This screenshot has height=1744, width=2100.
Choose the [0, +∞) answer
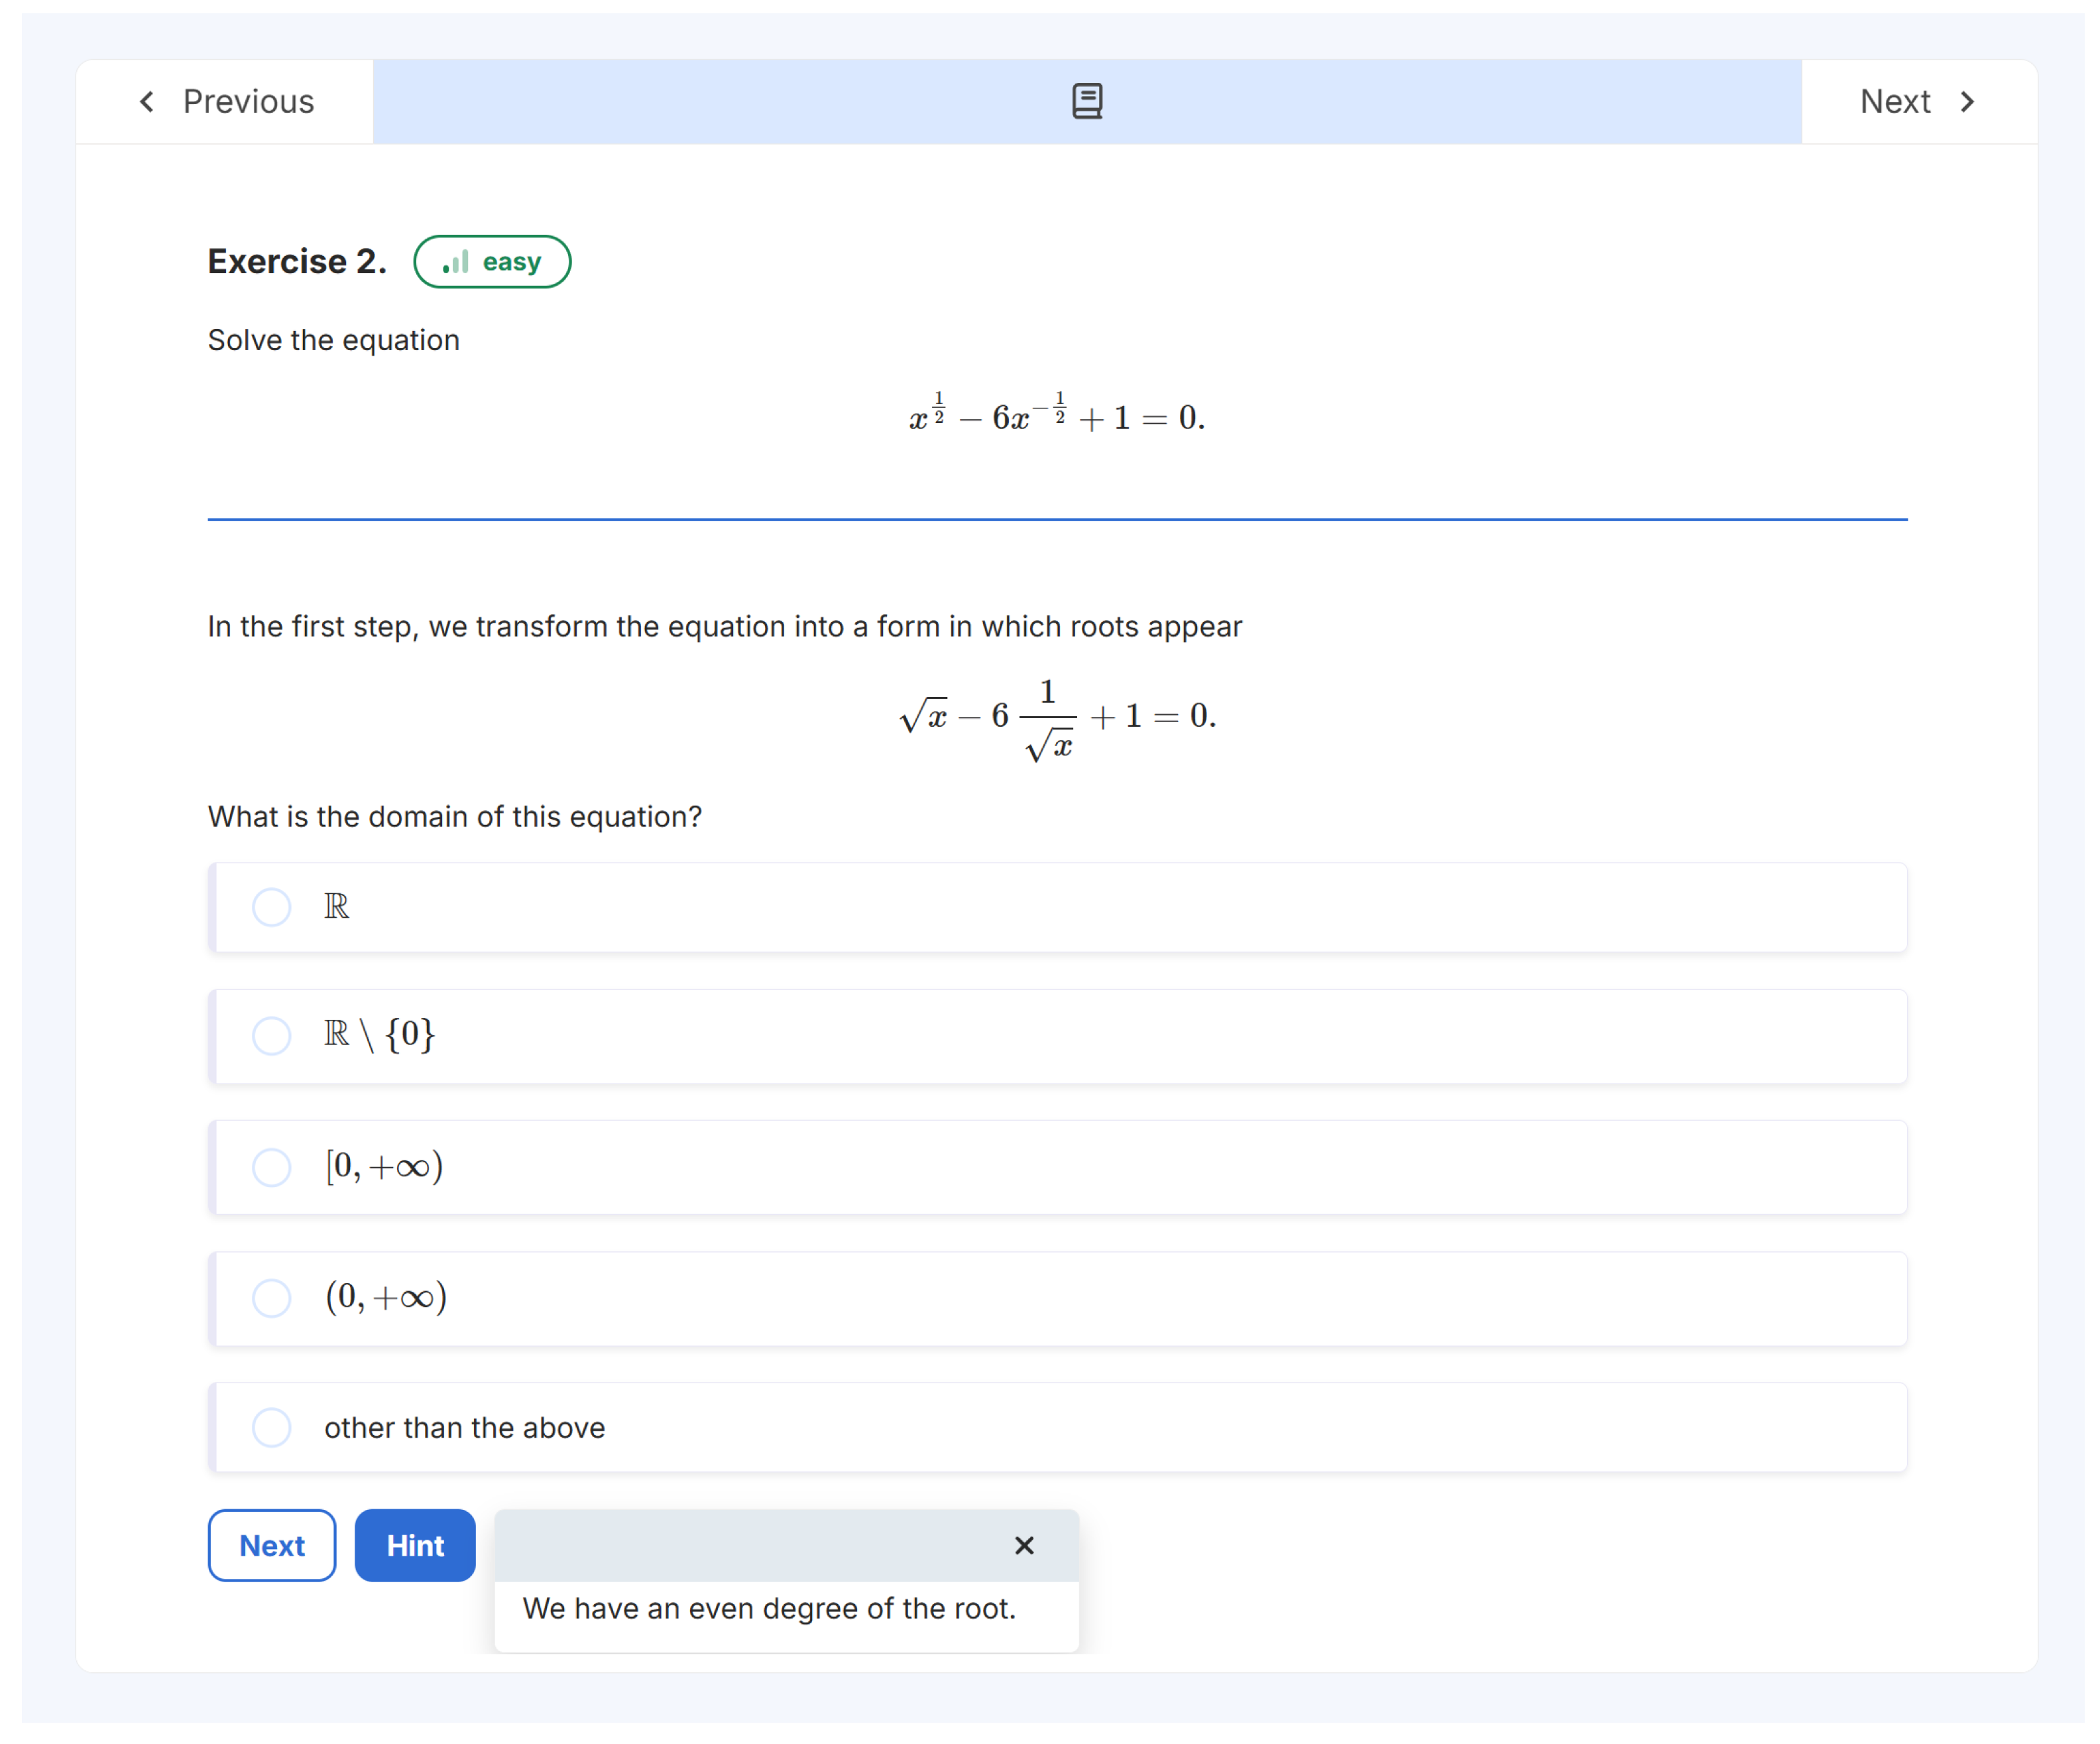(271, 1166)
